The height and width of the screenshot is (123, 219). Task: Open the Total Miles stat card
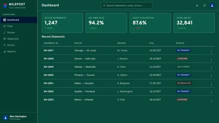[194, 23]
